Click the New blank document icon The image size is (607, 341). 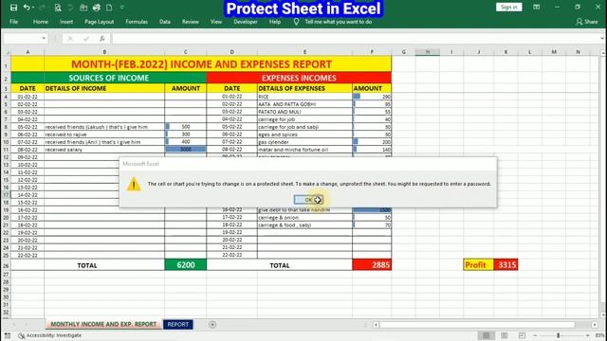[x=109, y=8]
